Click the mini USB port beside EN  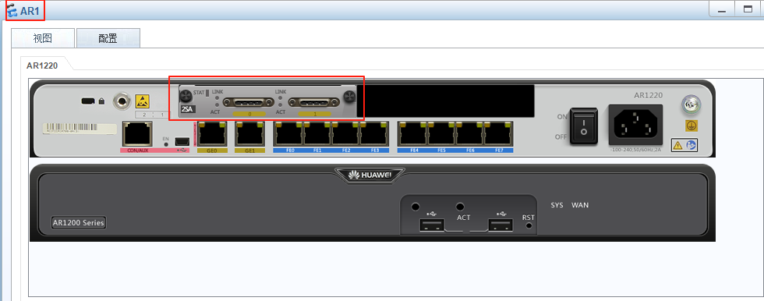click(182, 141)
